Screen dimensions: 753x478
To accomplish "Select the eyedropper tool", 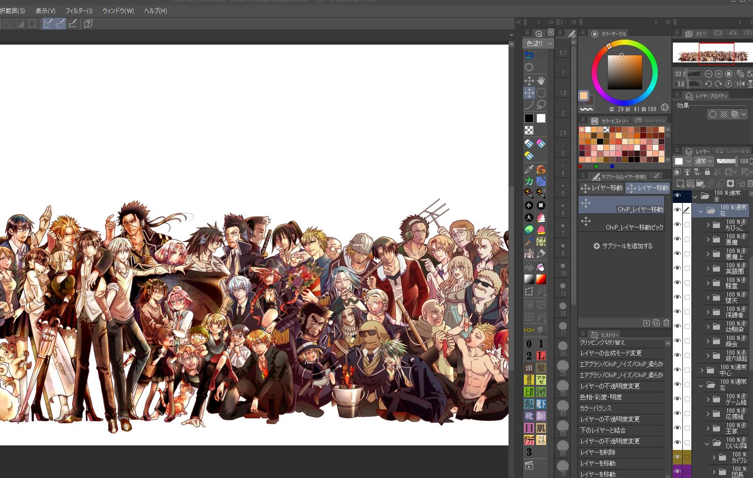I will tap(529, 169).
